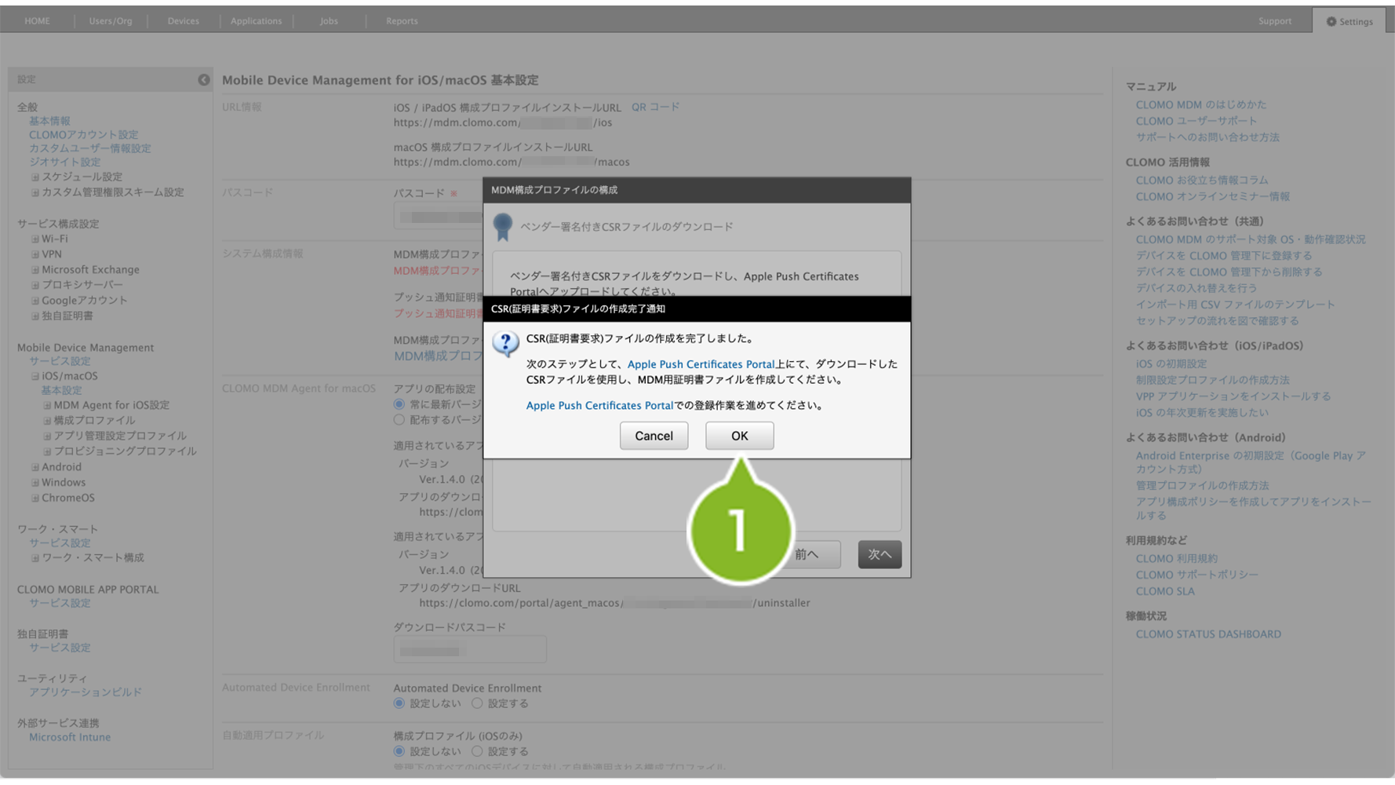
Task: Expand the MDM Agent for iOS設定 item
Action: 47,406
